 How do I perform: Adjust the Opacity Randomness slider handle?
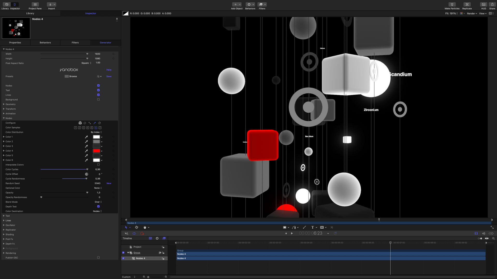pos(41,197)
